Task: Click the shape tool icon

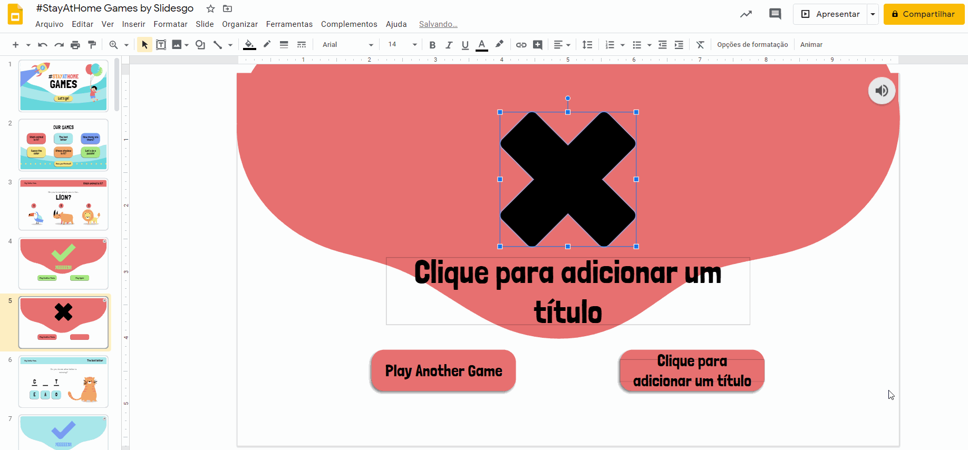Action: coord(200,45)
